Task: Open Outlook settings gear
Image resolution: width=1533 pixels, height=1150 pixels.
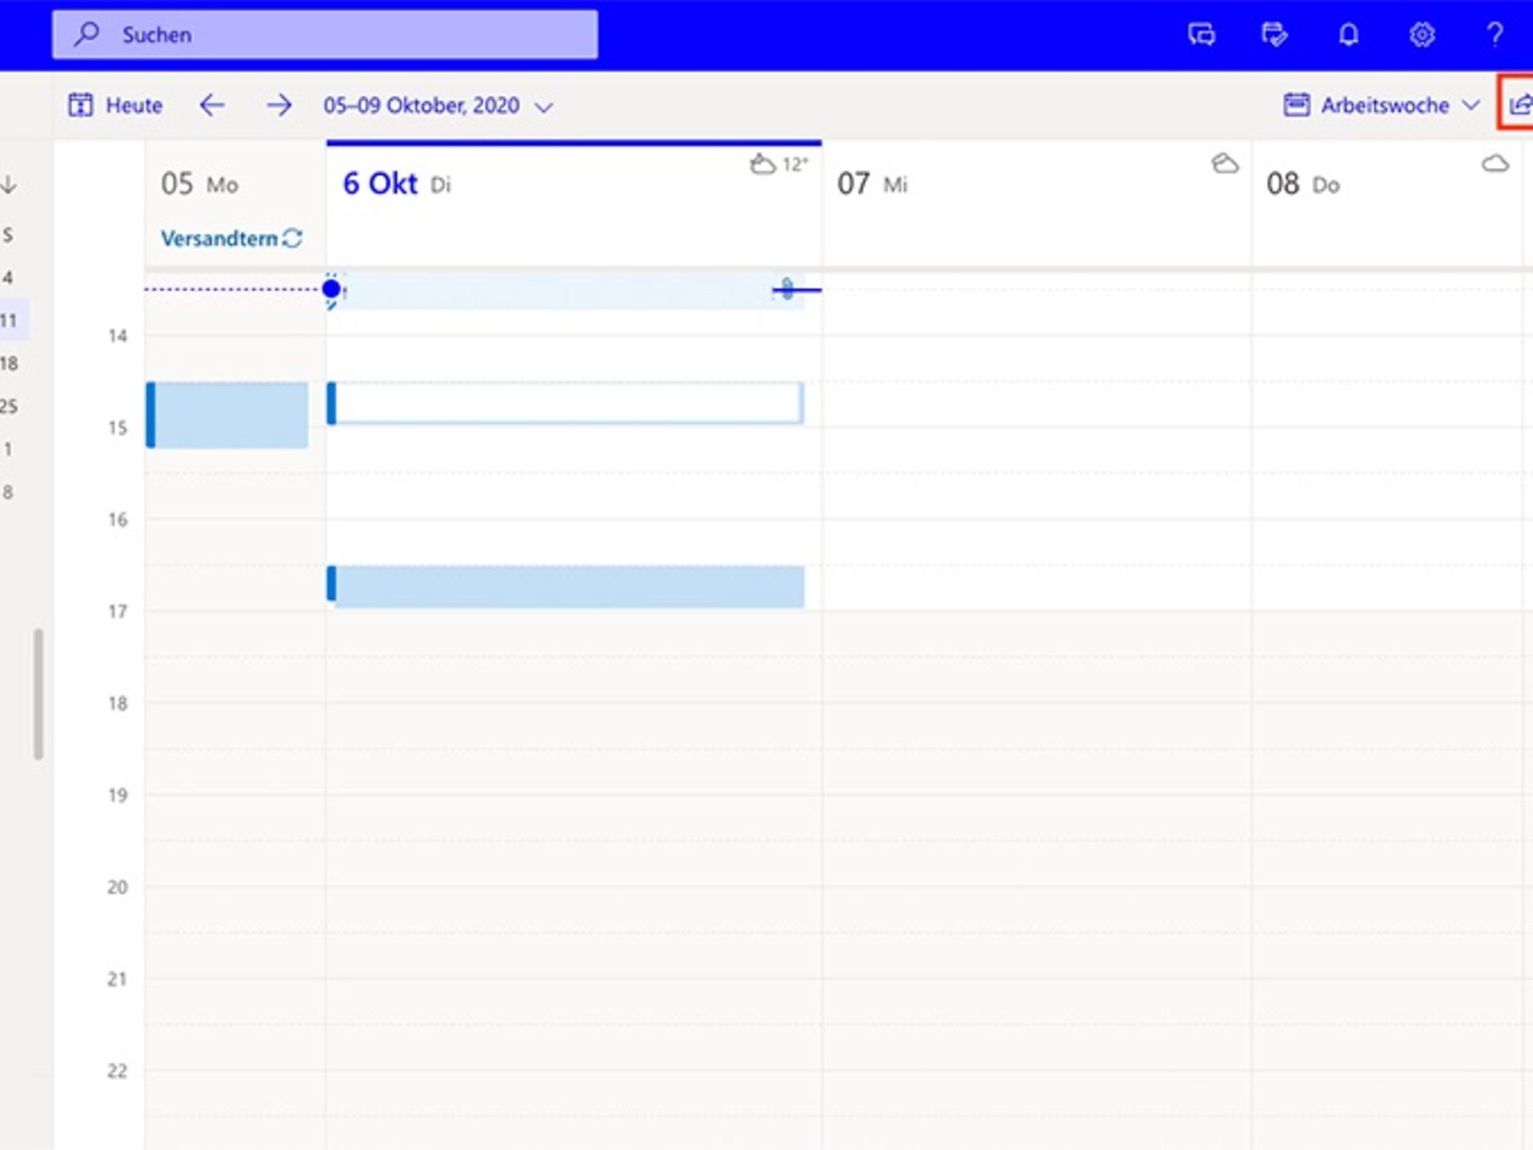Action: point(1421,34)
